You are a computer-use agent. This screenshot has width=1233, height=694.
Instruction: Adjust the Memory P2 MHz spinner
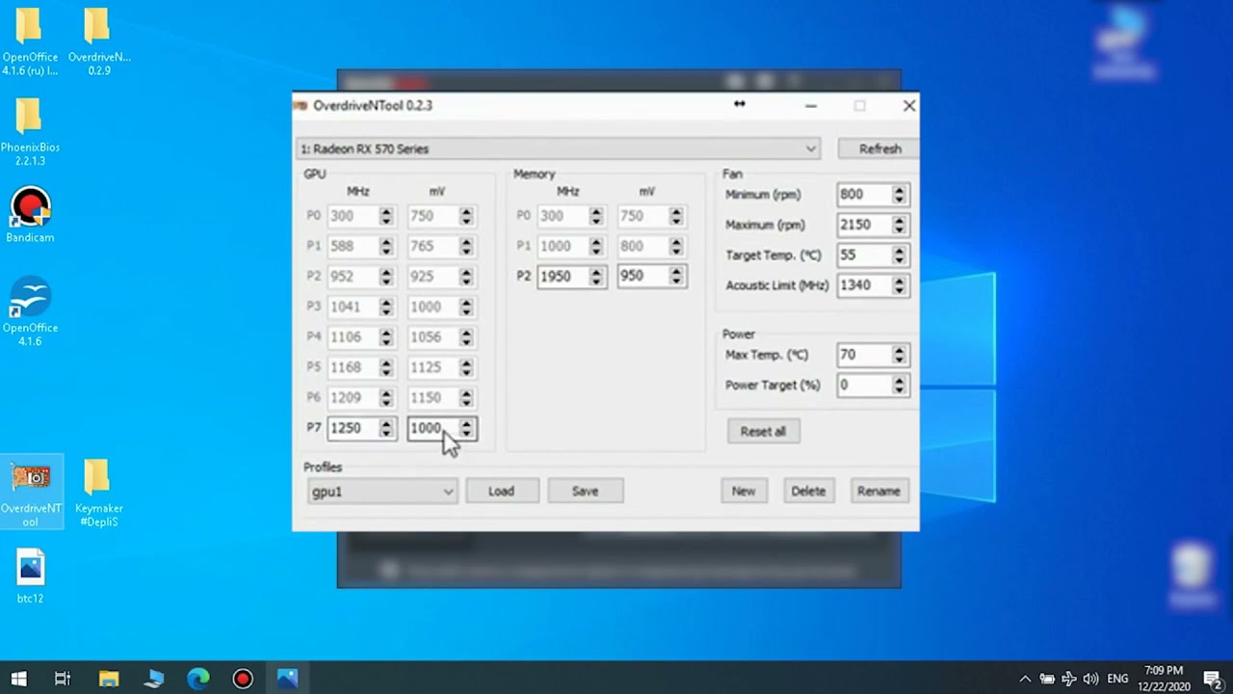[x=596, y=276]
